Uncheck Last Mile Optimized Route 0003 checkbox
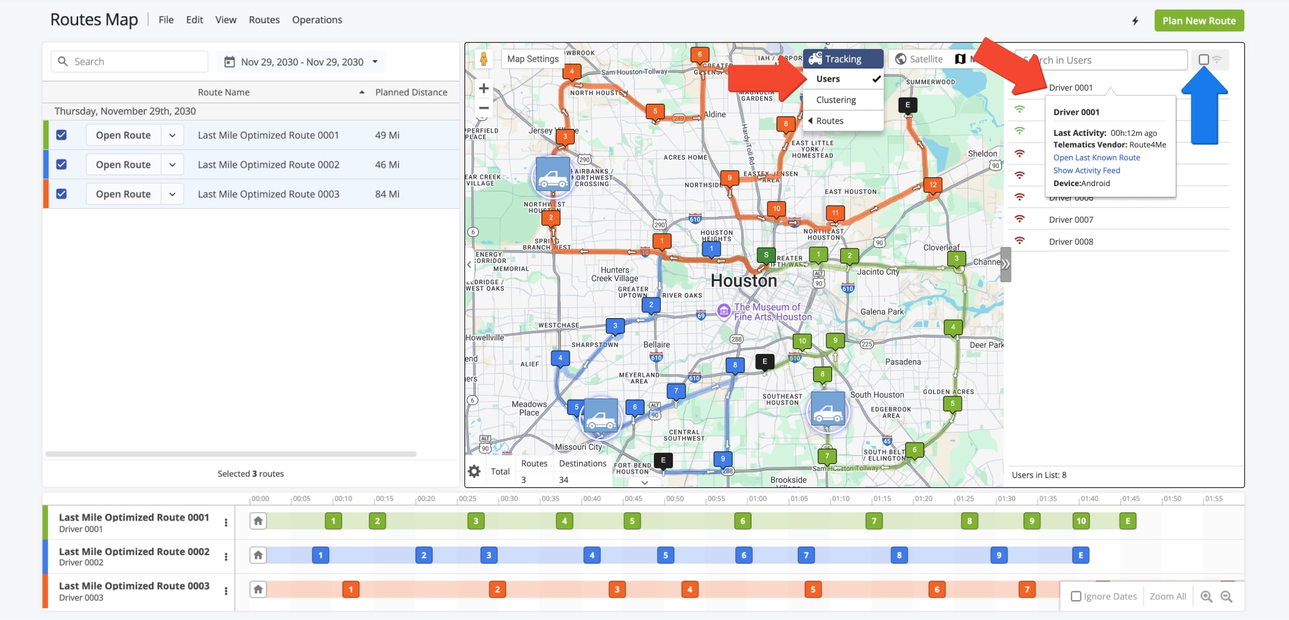Screen dimensions: 1289x620 coord(61,194)
